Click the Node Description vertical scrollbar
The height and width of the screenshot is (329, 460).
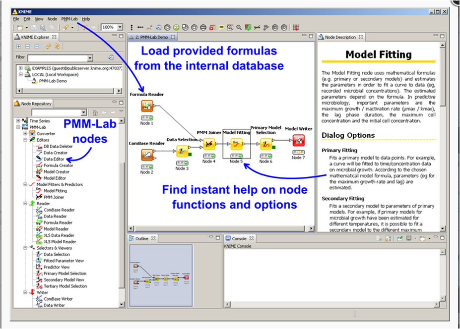tap(443, 137)
